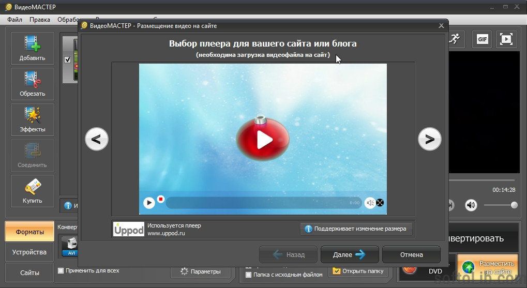Click the preview player progress bar
The image size is (527, 288).
[264, 203]
